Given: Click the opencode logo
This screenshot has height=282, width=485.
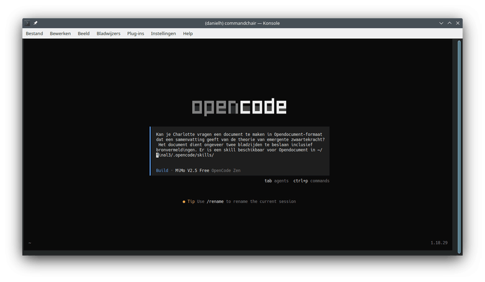Looking at the screenshot, I should coord(239,107).
